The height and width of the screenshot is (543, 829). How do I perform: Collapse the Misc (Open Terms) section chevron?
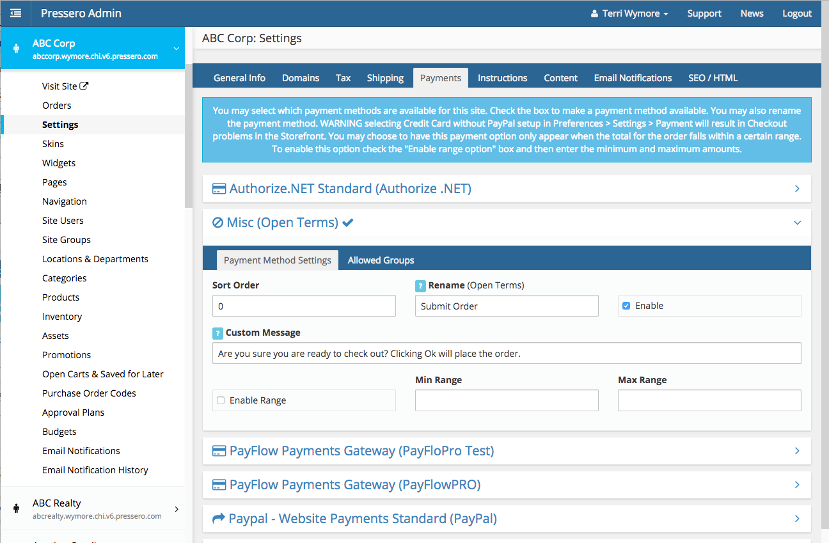point(797,223)
